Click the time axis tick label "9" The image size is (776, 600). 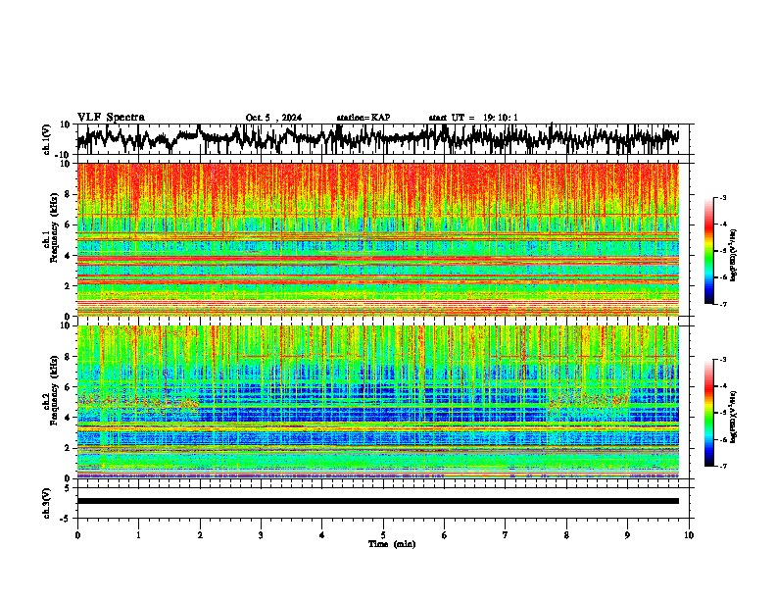point(627,535)
